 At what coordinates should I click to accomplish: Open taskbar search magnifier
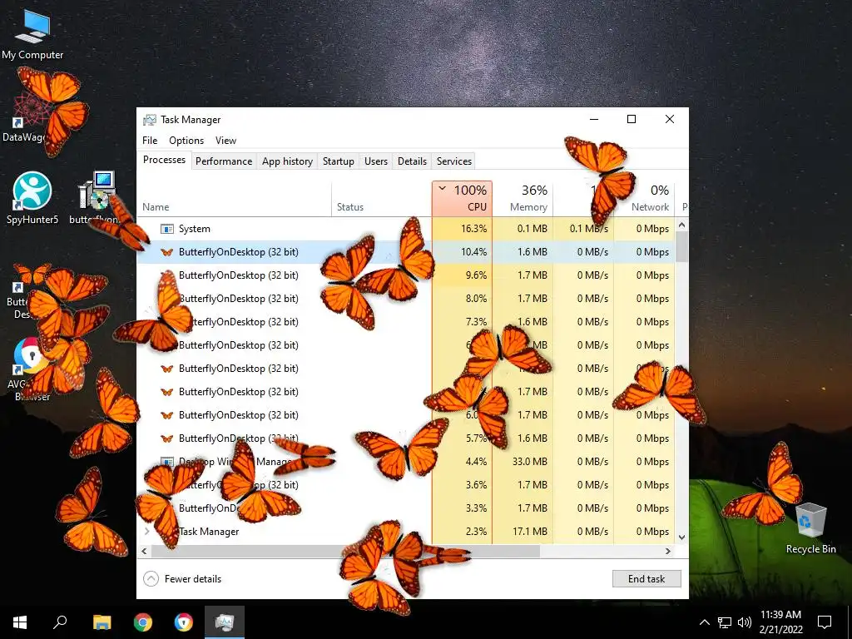pyautogui.click(x=60, y=622)
